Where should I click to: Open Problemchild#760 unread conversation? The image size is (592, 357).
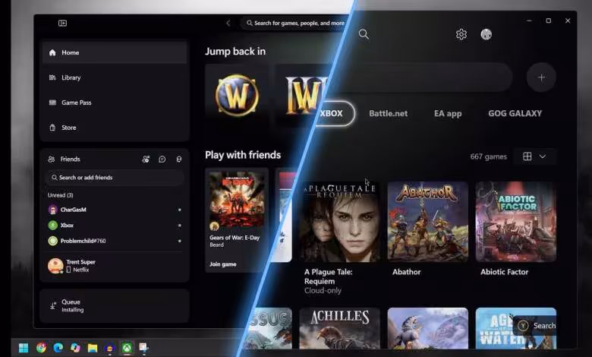click(x=115, y=241)
